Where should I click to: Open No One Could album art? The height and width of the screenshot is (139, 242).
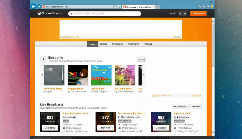point(125,75)
